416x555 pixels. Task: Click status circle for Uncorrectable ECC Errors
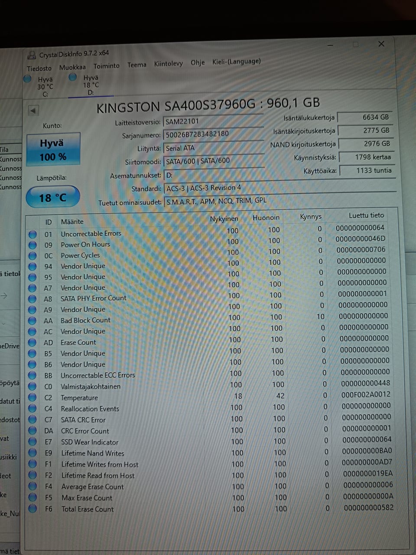32,375
